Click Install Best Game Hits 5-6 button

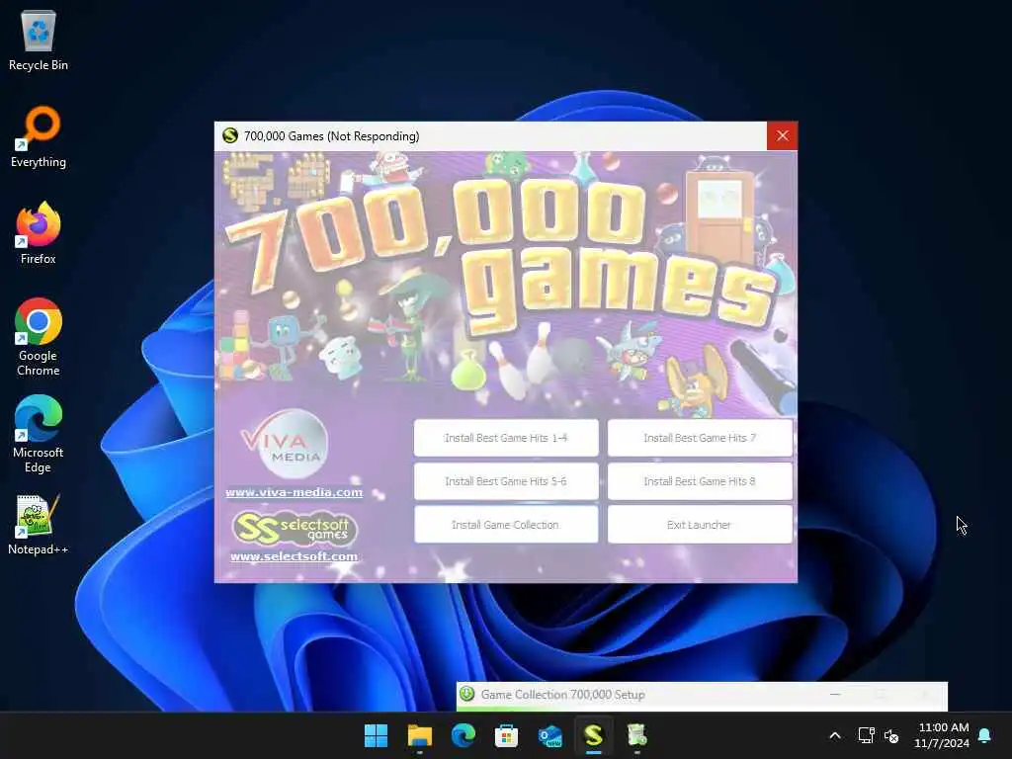tap(506, 481)
